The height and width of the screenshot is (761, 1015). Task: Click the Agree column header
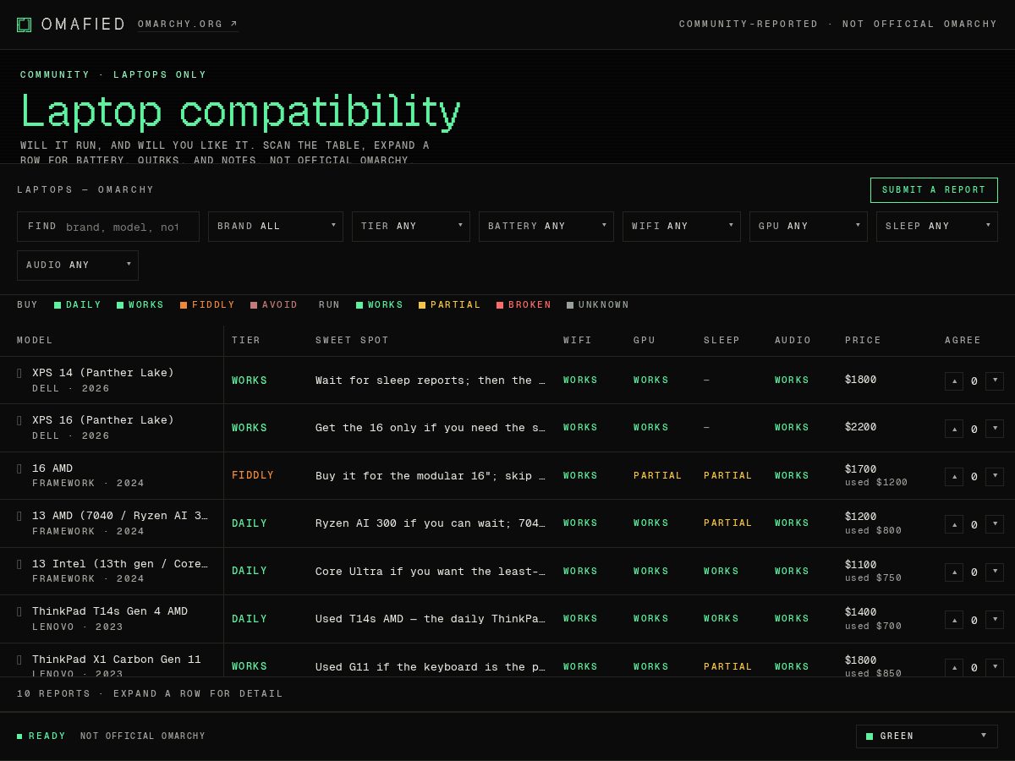coord(963,341)
